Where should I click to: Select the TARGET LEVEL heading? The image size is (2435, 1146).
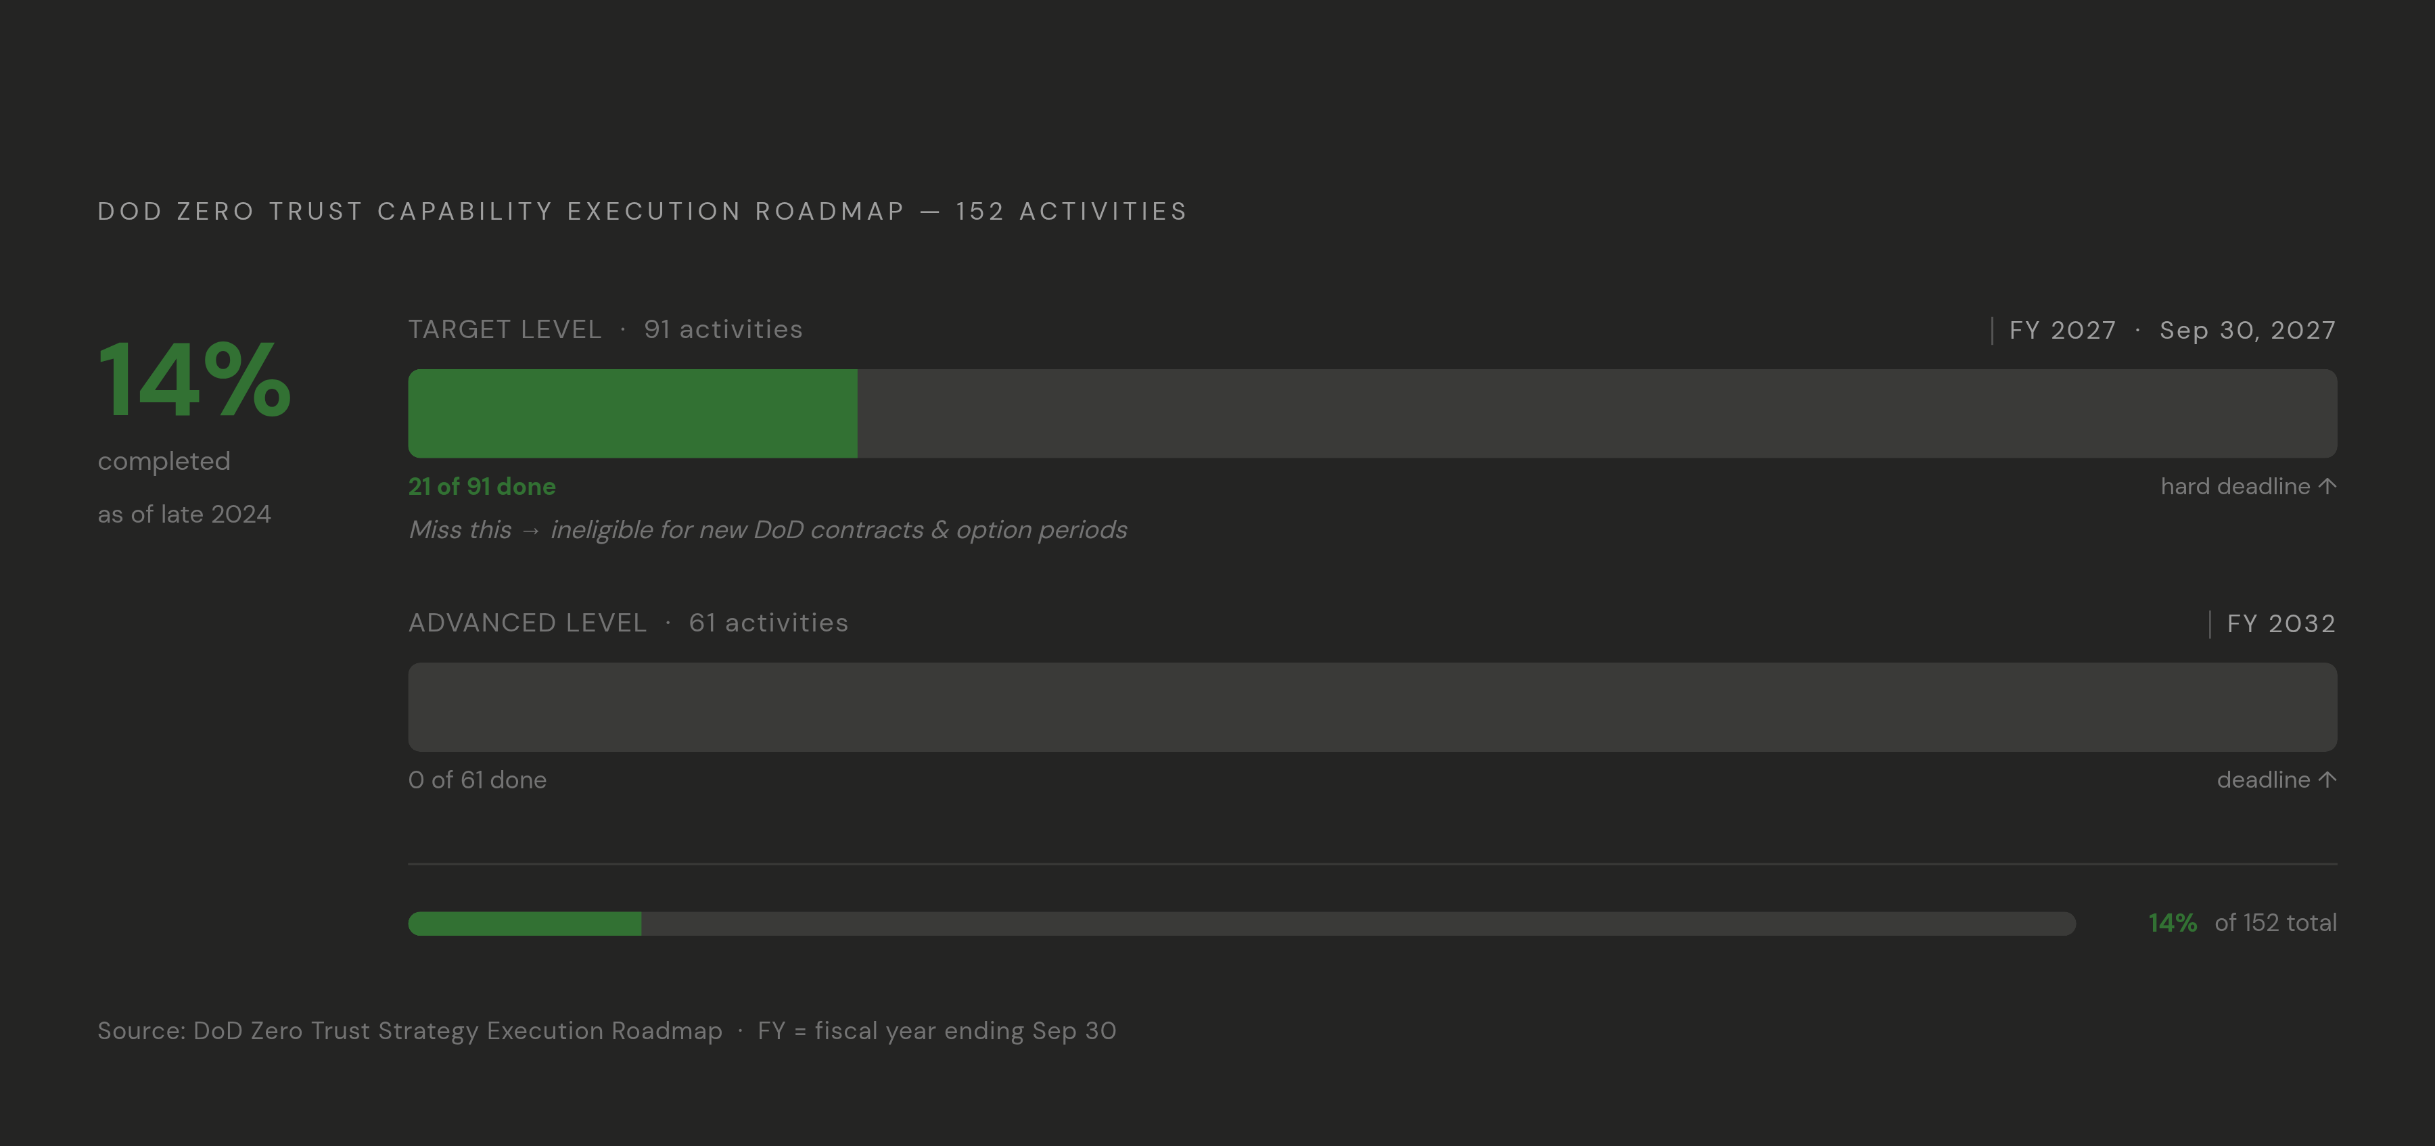505,330
